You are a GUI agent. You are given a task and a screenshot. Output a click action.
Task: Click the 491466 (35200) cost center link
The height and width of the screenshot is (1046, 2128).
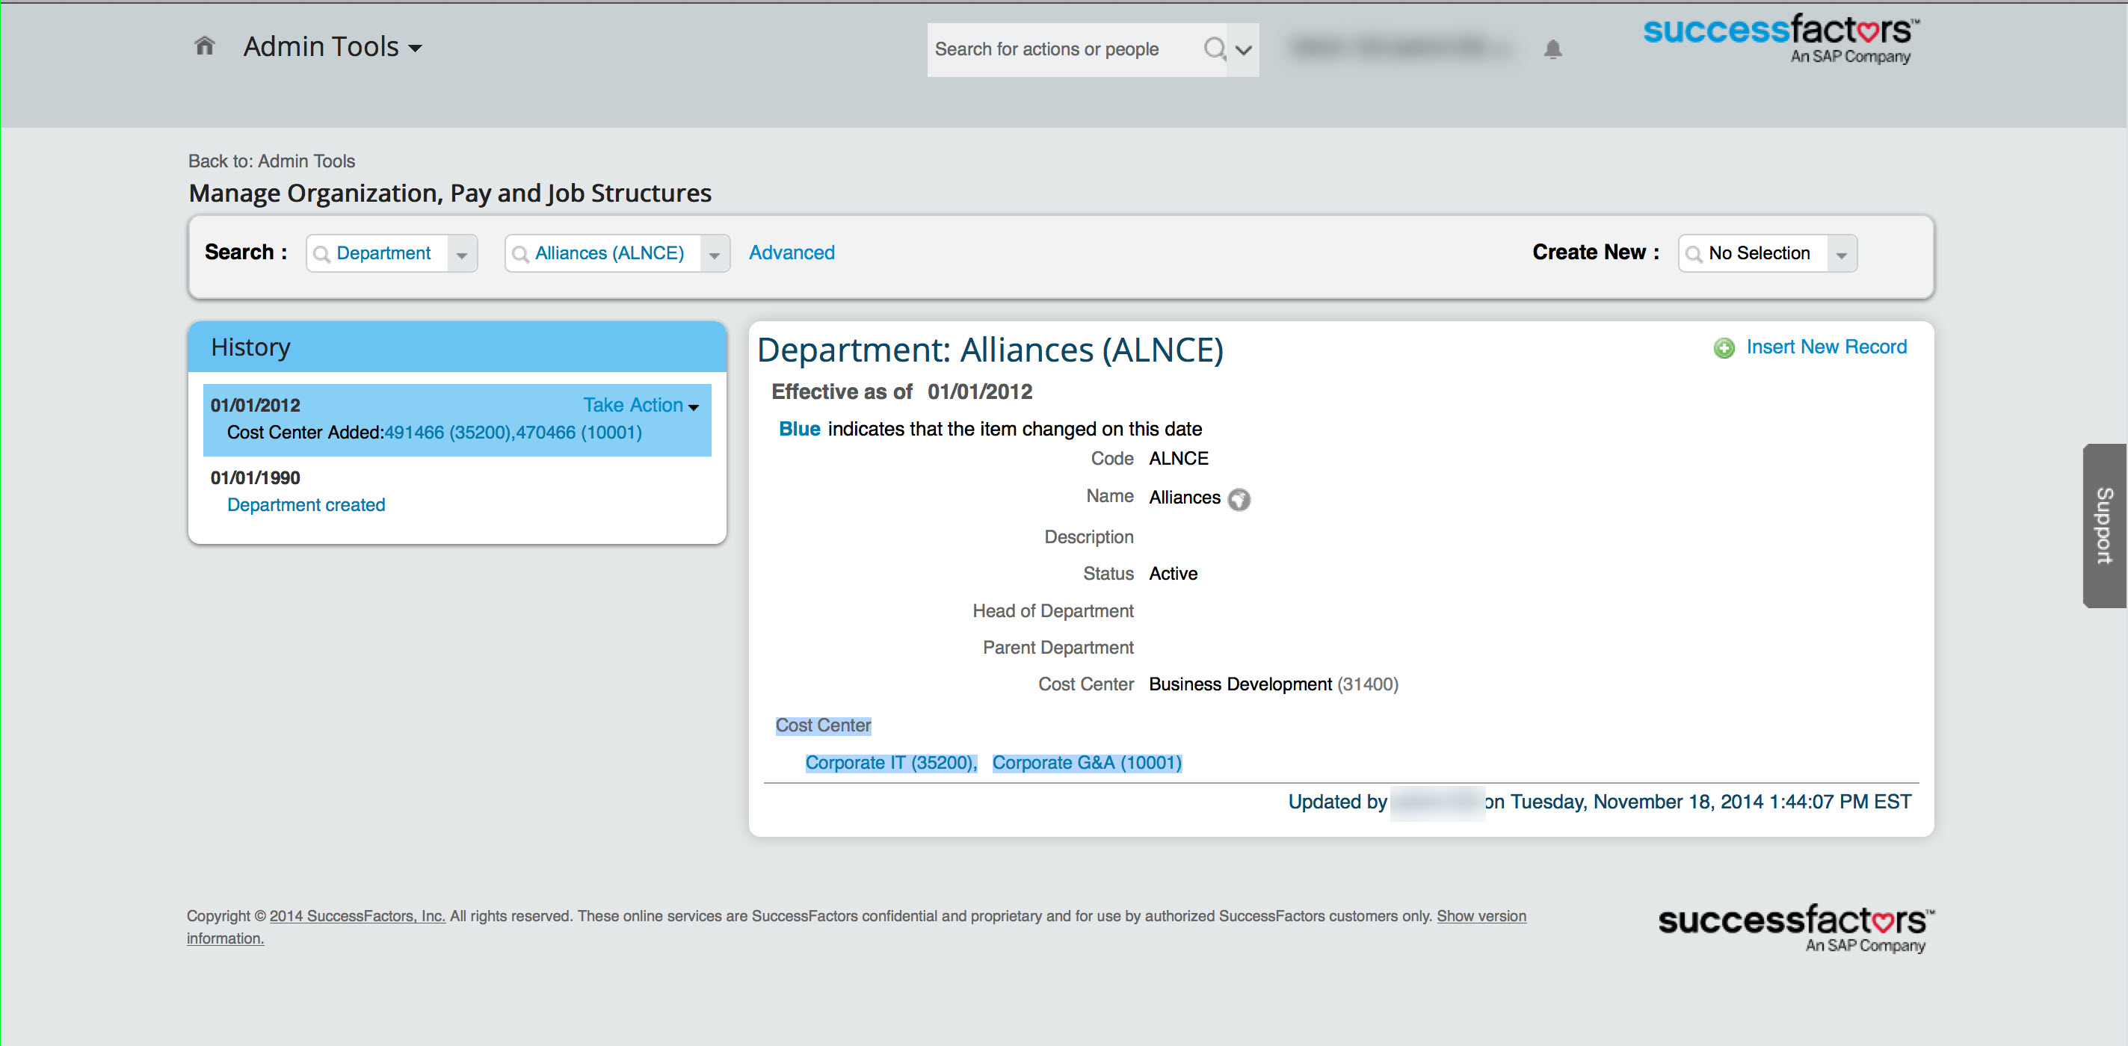pos(448,433)
